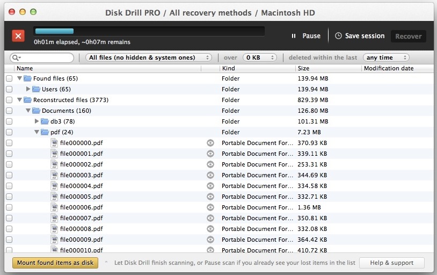Image resolution: width=437 pixels, height=275 pixels.
Task: Click the scan progress bar
Action: click(149, 31)
